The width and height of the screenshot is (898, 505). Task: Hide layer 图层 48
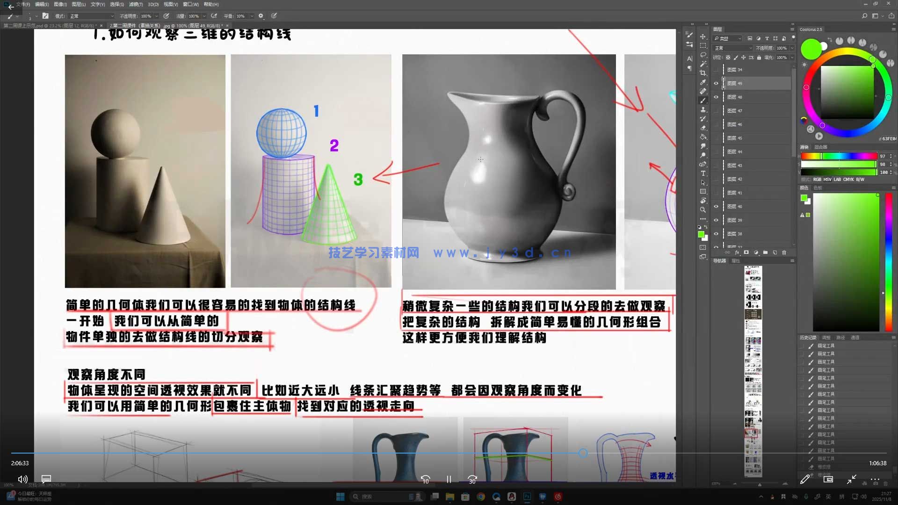tap(716, 97)
